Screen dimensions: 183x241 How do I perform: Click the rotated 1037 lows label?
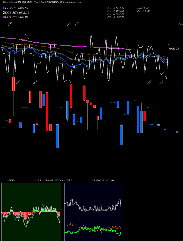[x=150, y=83]
